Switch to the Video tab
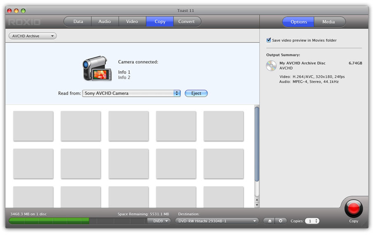Image resolution: width=377 pixels, height=235 pixels. coord(132,21)
